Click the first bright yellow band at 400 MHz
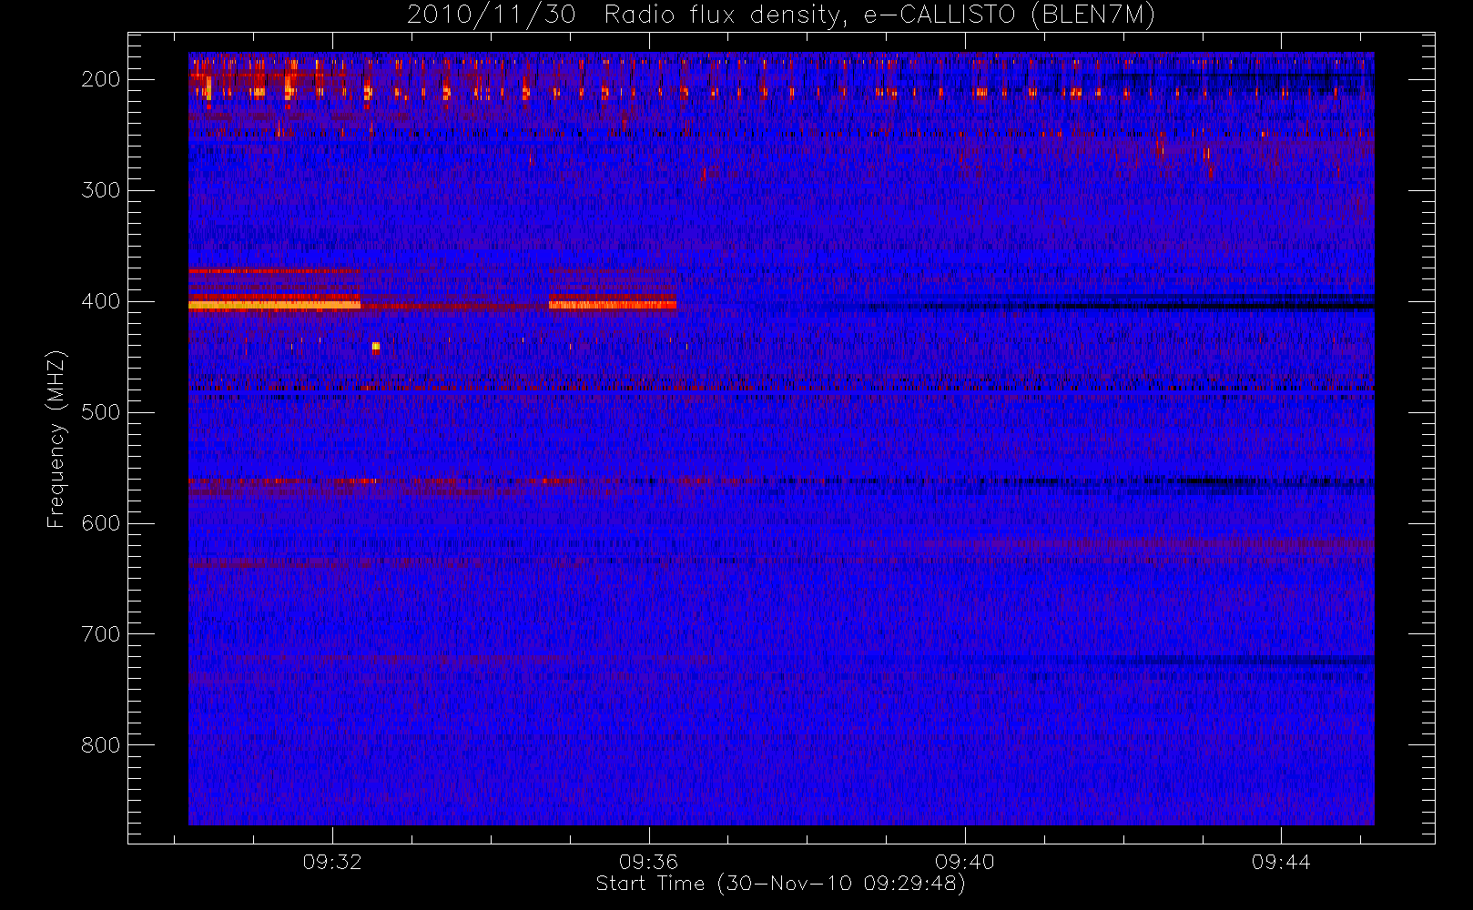1473x910 pixels. point(274,306)
